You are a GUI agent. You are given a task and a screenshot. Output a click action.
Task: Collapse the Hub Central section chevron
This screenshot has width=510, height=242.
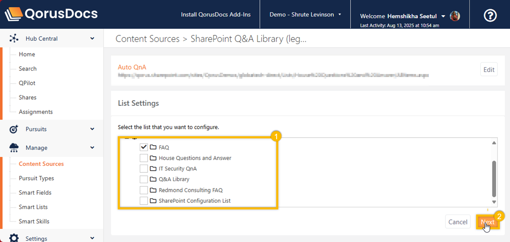click(x=92, y=38)
